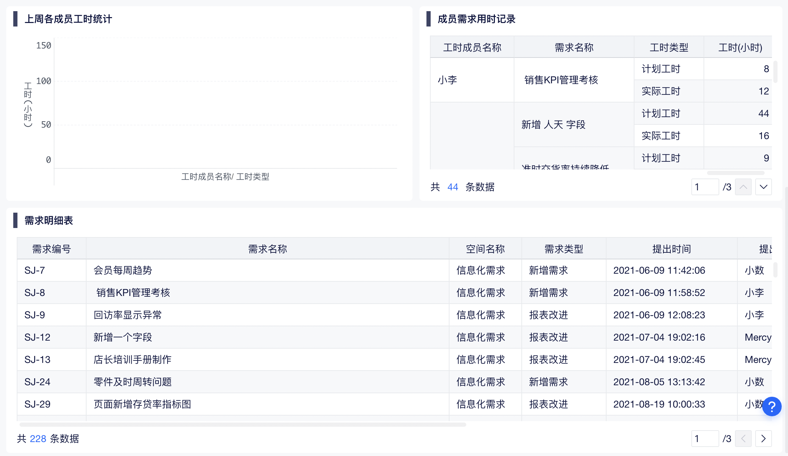The height and width of the screenshot is (456, 788).
Task: Click the 提出时间 column header
Action: (671, 249)
